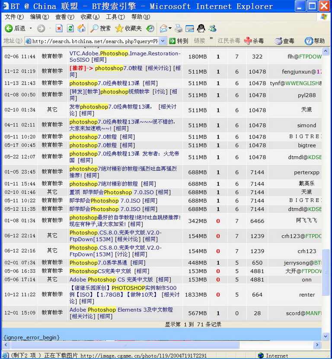Click the edit page toolbar icon
332x359 pixels.
click(190, 29)
